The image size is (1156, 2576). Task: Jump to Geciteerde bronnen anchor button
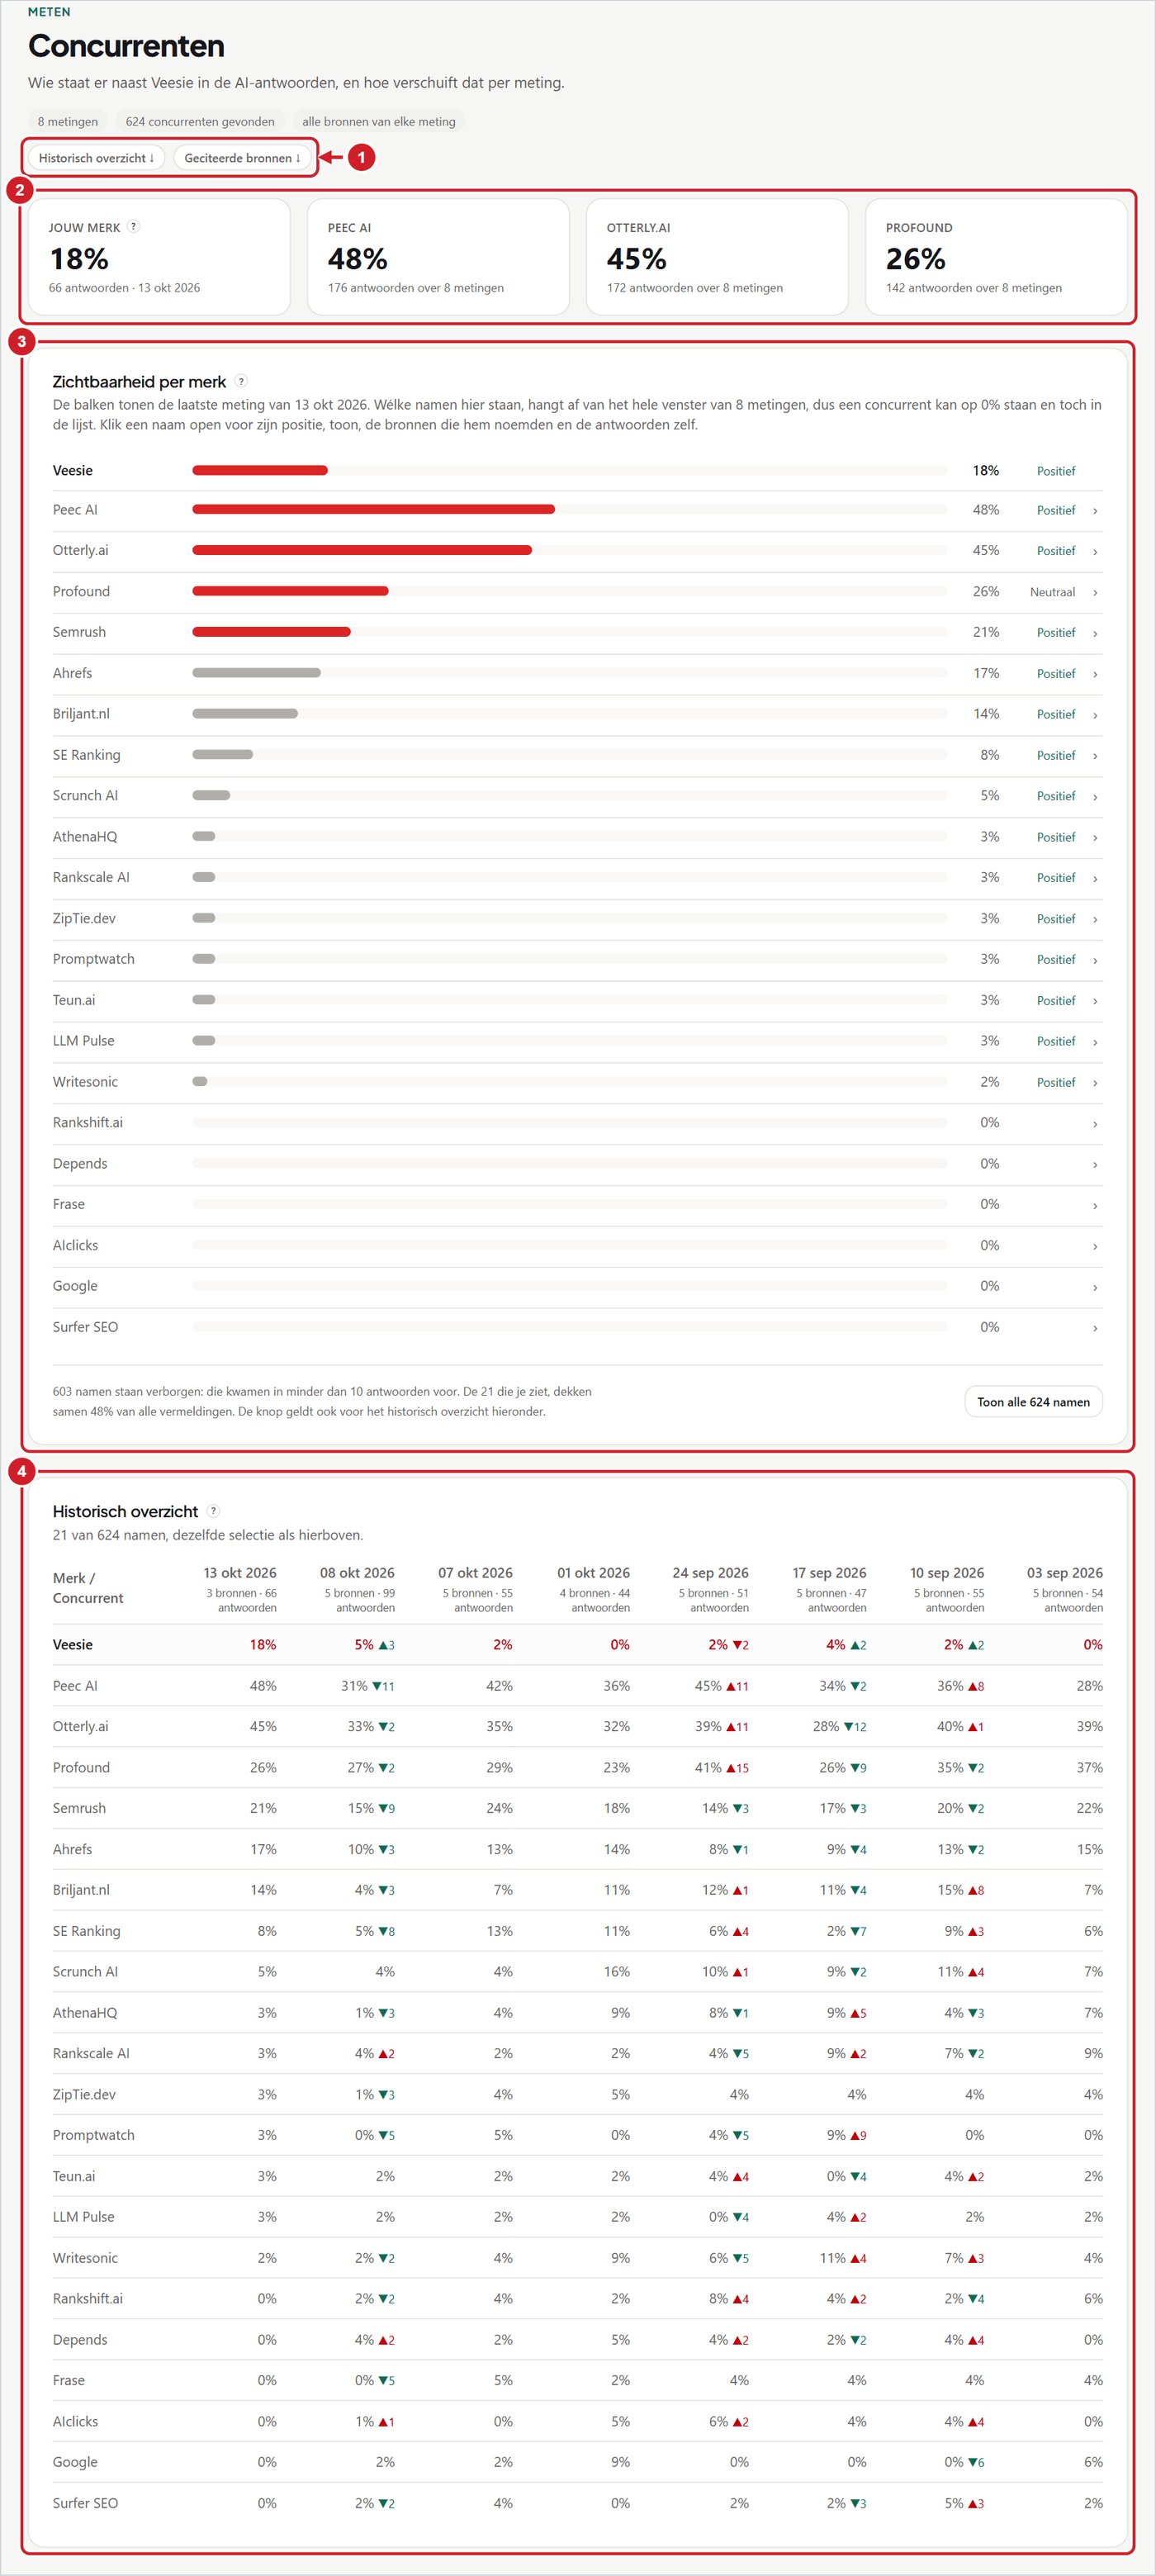(x=242, y=158)
